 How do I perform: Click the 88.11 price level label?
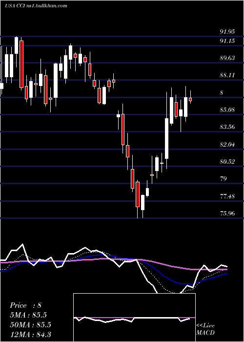click(227, 75)
